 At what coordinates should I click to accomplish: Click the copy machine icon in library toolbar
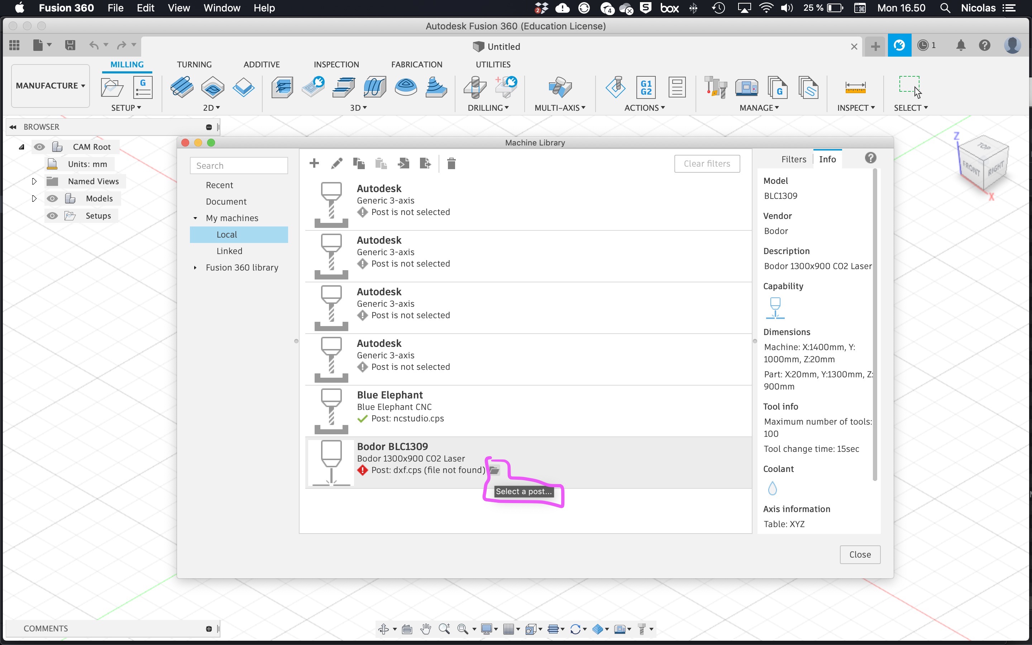(x=359, y=163)
